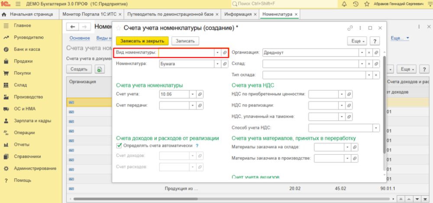Expand the Номенклатура dropdown arrow

(x=218, y=64)
